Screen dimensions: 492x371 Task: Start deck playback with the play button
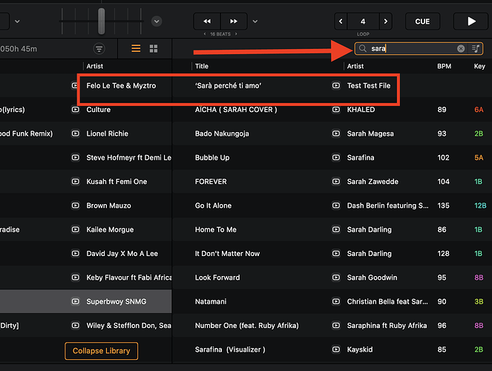(471, 22)
